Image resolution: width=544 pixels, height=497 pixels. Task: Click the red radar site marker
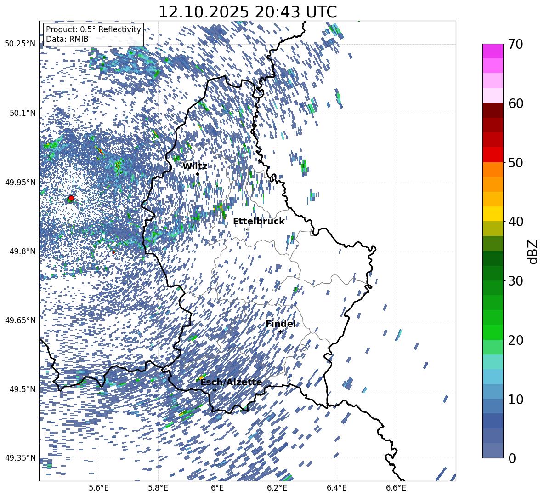click(71, 198)
